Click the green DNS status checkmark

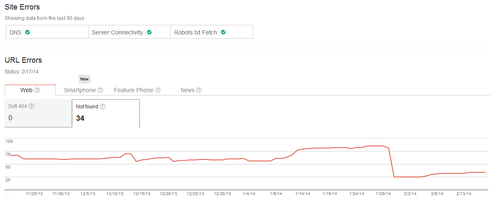27,32
